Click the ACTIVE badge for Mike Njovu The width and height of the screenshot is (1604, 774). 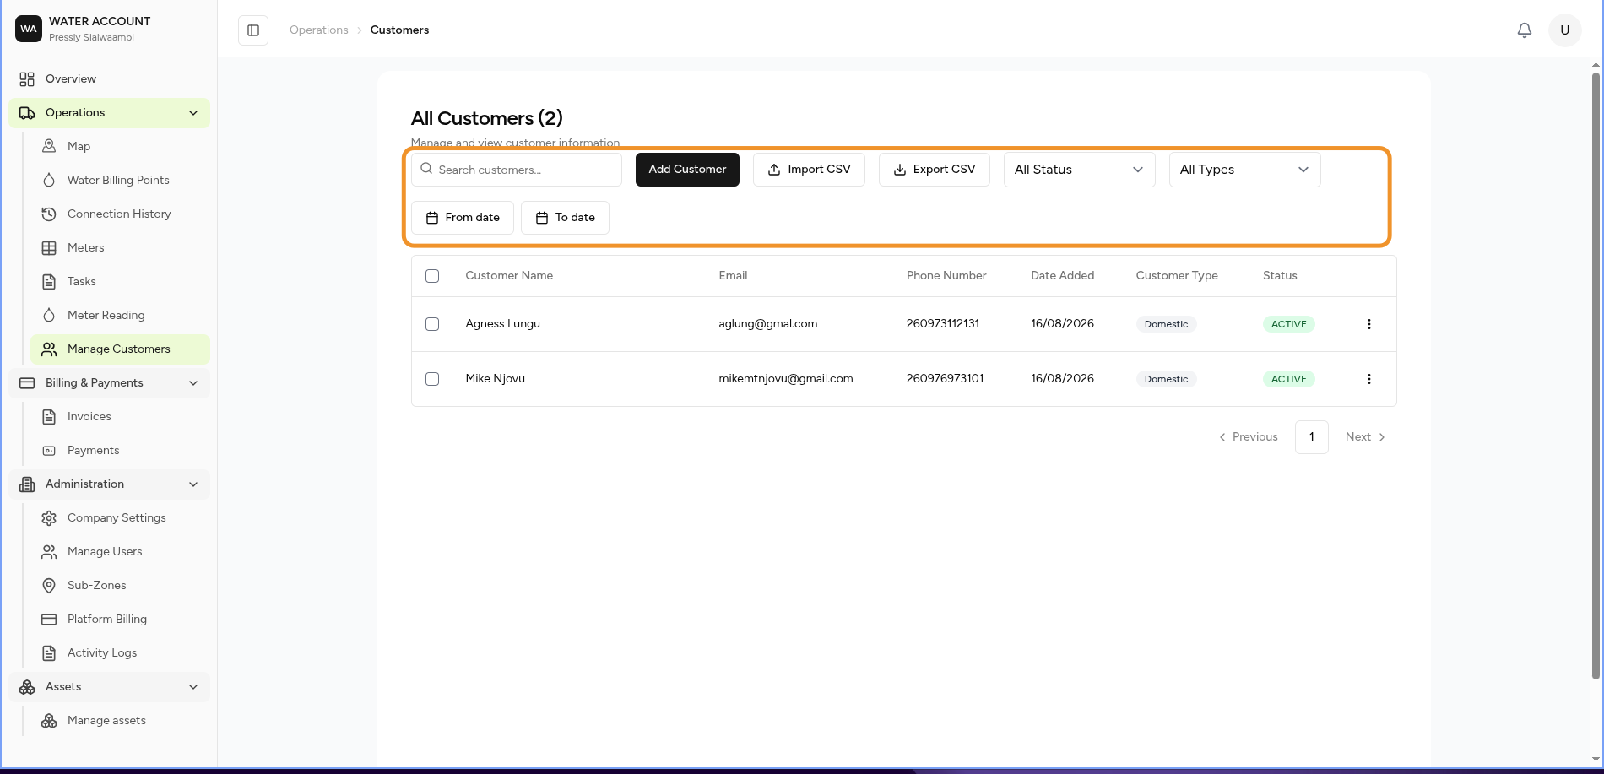1288,379
